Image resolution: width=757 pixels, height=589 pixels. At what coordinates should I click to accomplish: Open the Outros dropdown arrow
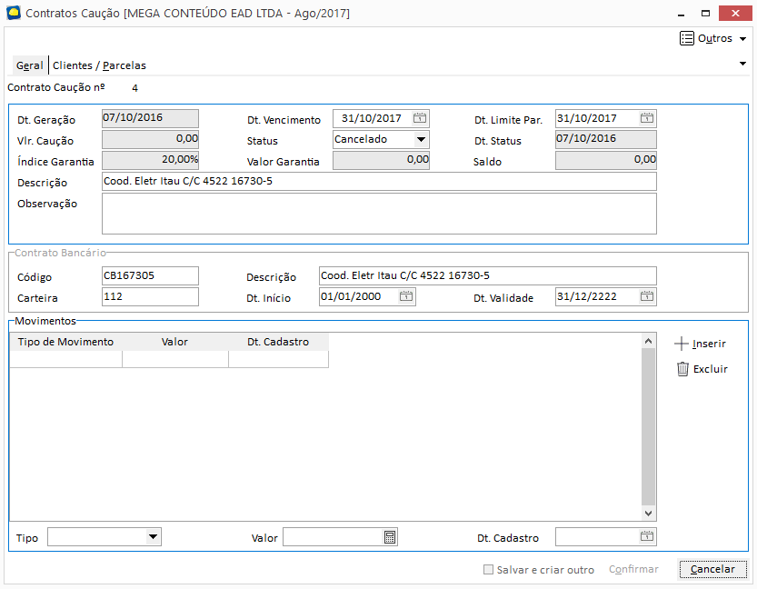coord(742,39)
